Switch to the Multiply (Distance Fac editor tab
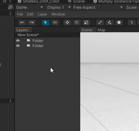139x131 pixels. [116, 2]
